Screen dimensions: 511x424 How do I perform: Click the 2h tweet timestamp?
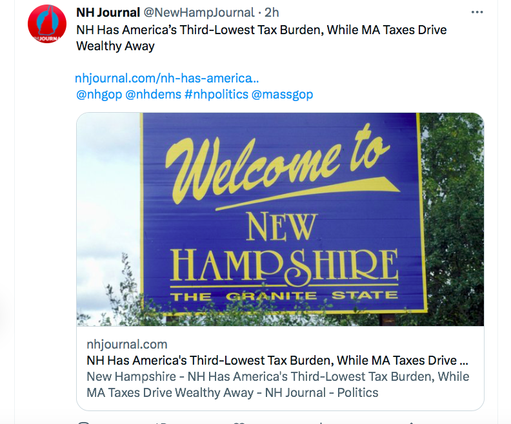pos(272,13)
